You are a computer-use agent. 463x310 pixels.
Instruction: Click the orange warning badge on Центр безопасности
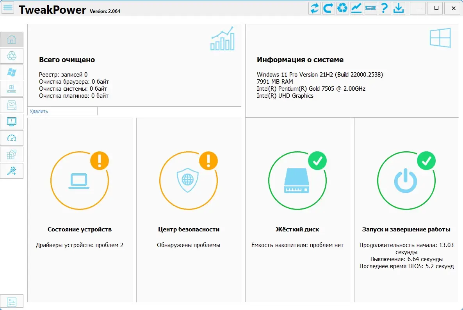pos(208,161)
